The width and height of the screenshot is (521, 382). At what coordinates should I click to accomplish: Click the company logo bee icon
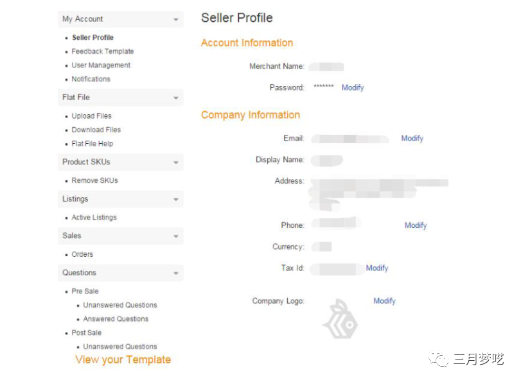[x=339, y=319]
